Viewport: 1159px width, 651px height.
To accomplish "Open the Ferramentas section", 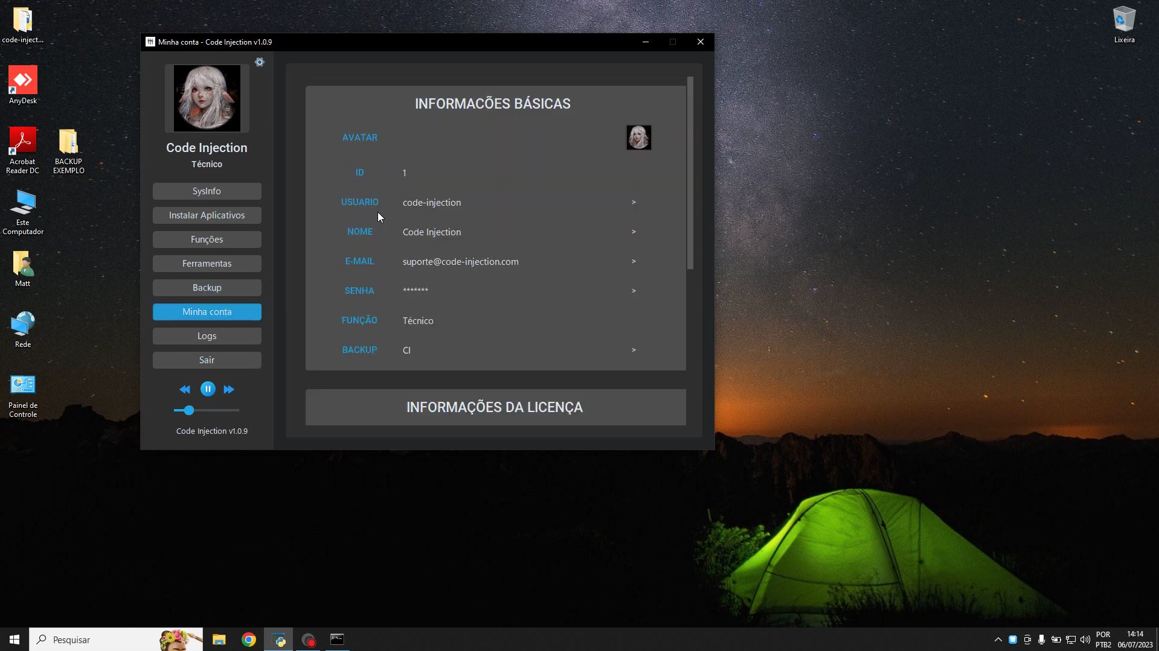I will click(x=207, y=264).
